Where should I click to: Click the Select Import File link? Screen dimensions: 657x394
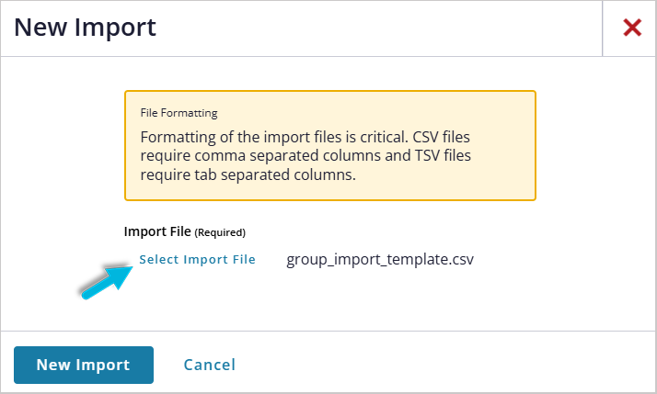pos(197,260)
